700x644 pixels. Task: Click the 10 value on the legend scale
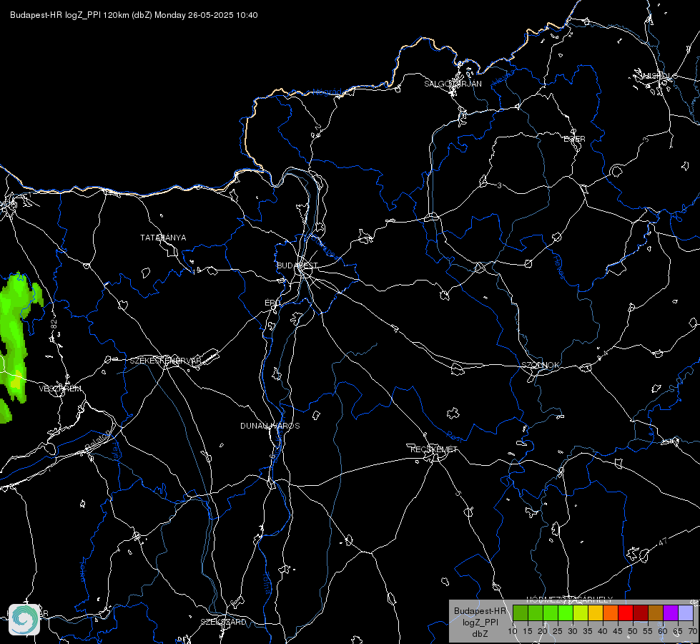(513, 631)
